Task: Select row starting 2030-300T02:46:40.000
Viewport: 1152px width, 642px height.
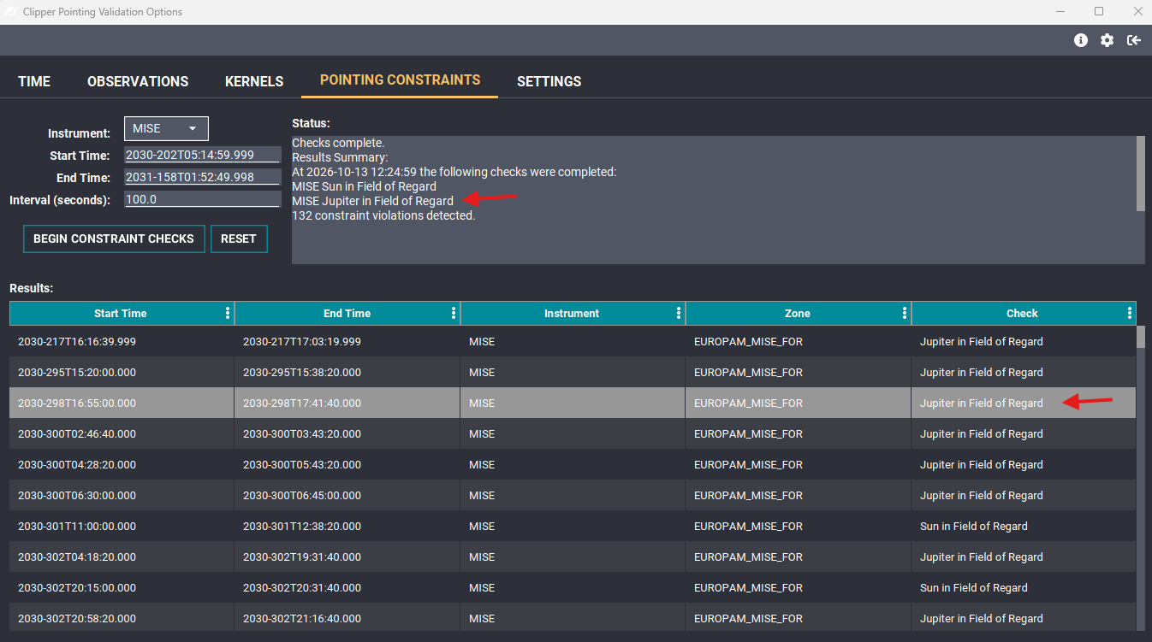Action: pos(573,433)
